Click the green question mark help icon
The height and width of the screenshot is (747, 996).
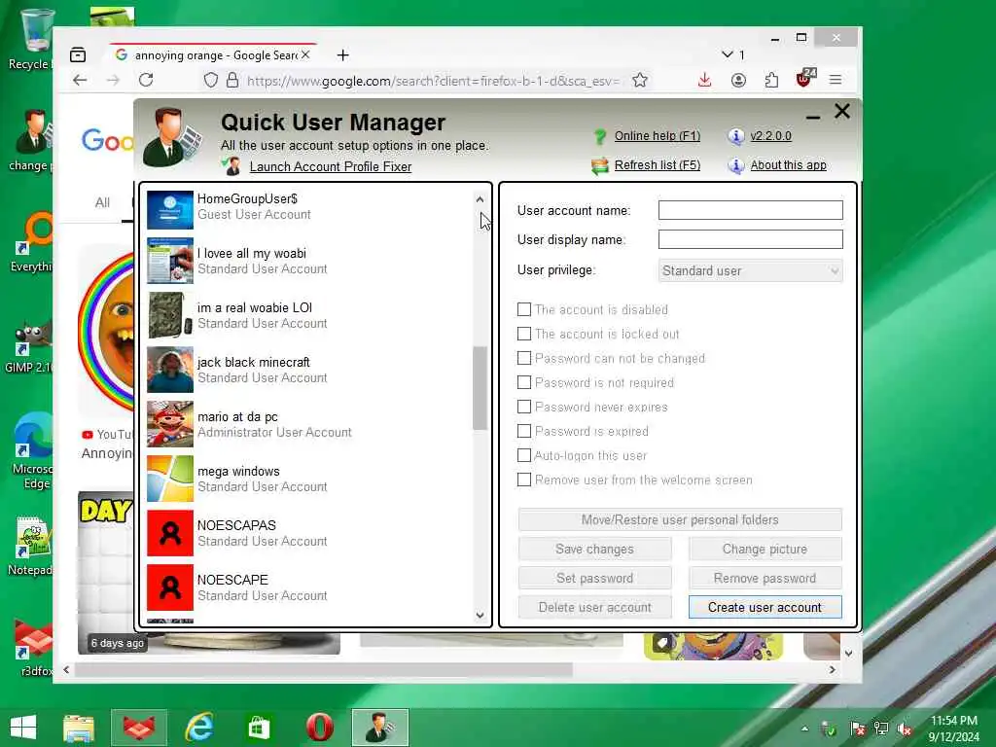pos(599,136)
